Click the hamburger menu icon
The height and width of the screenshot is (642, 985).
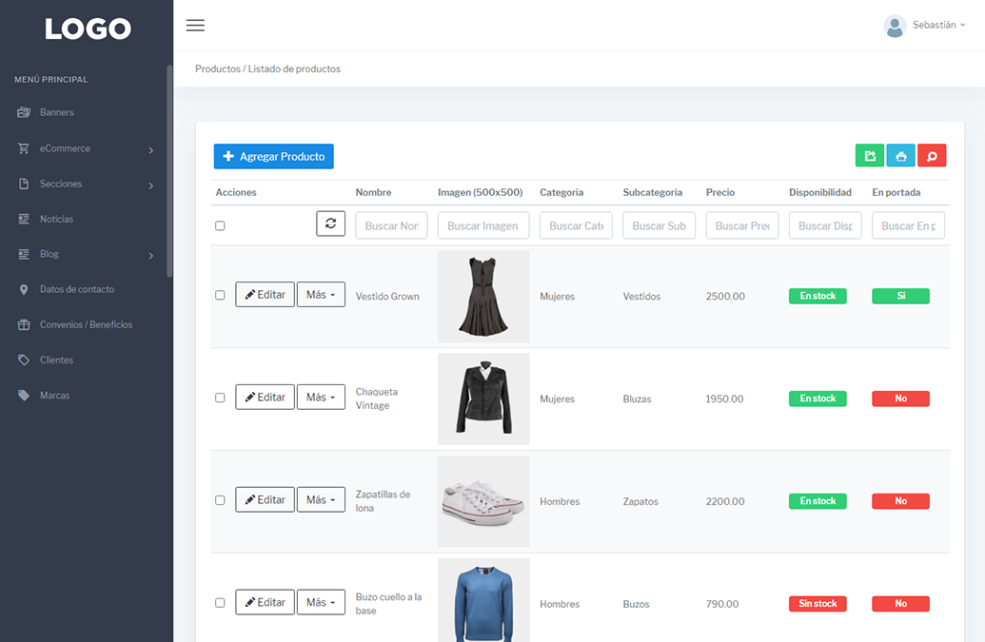pos(195,26)
